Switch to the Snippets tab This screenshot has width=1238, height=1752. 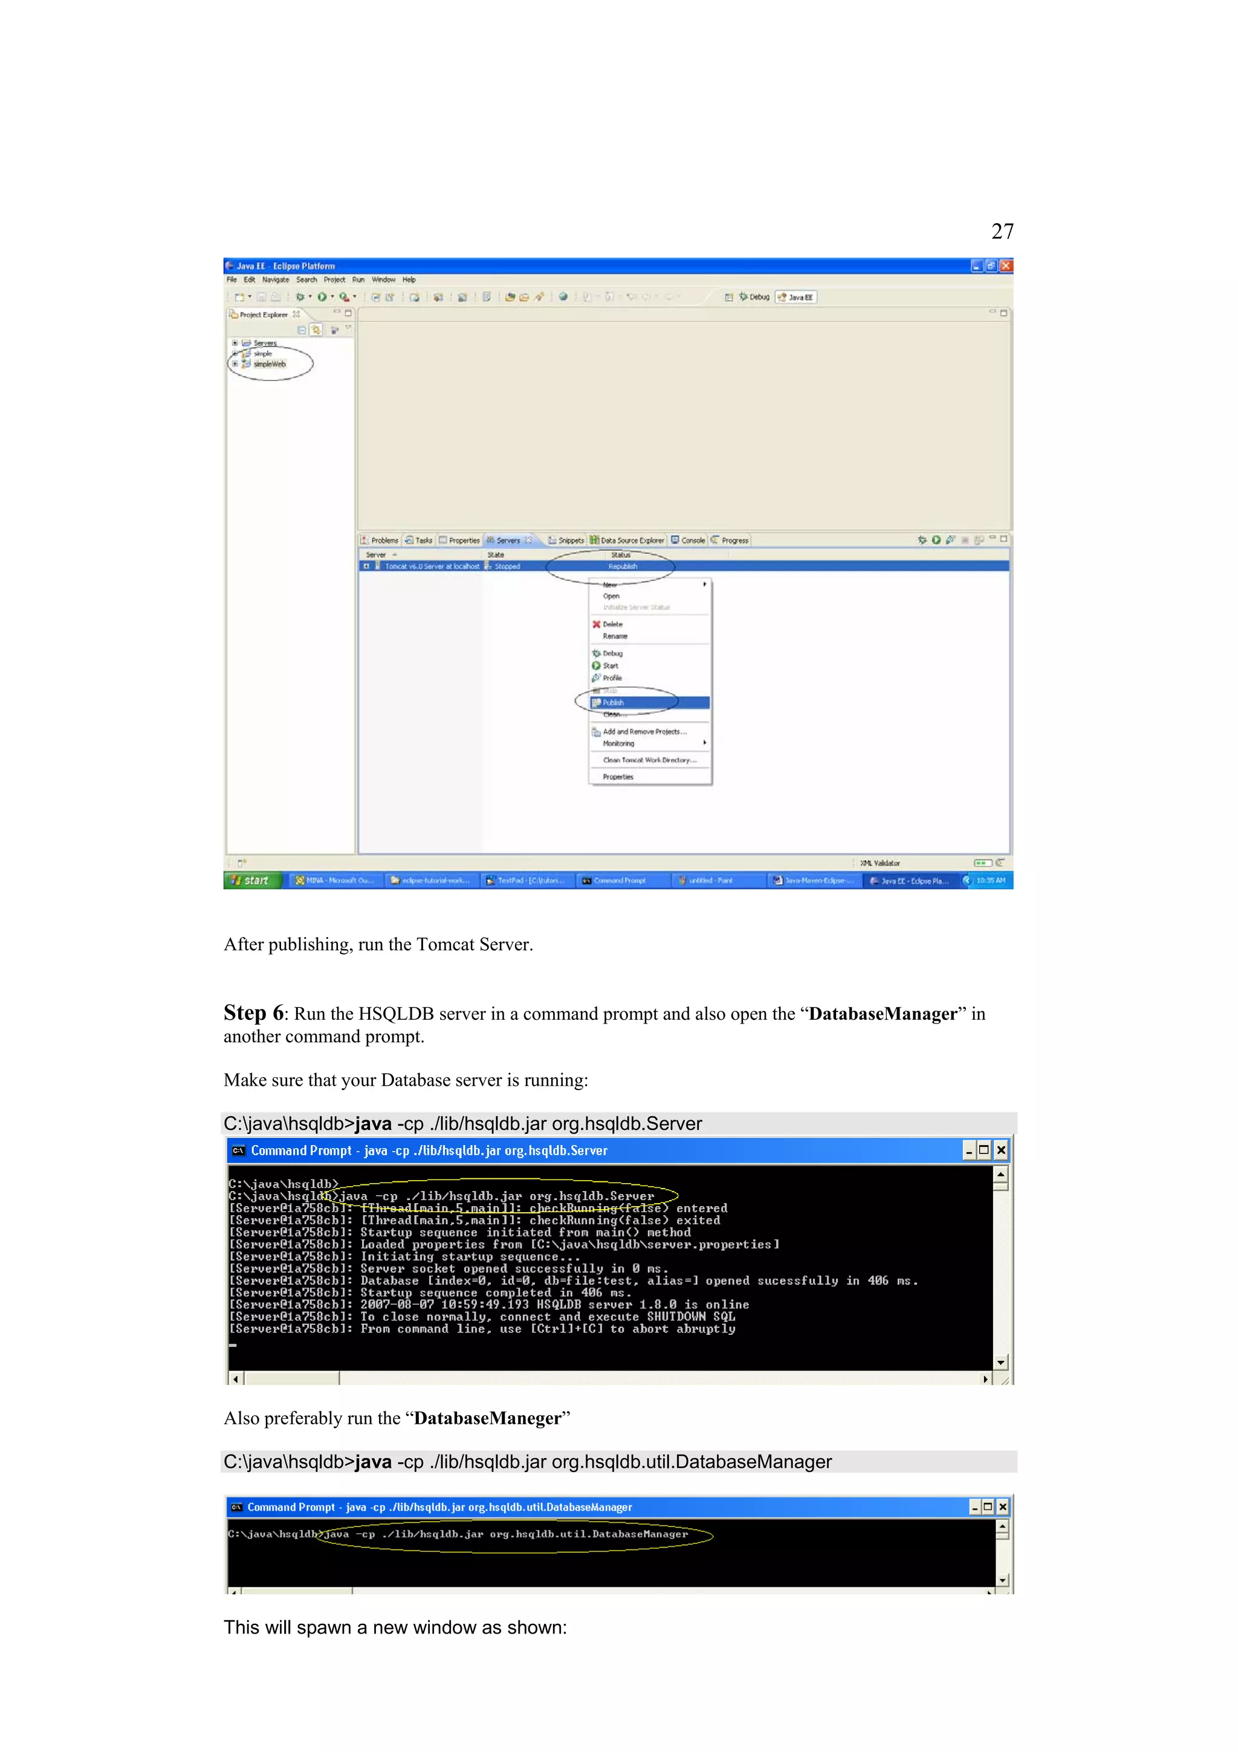coord(566,540)
